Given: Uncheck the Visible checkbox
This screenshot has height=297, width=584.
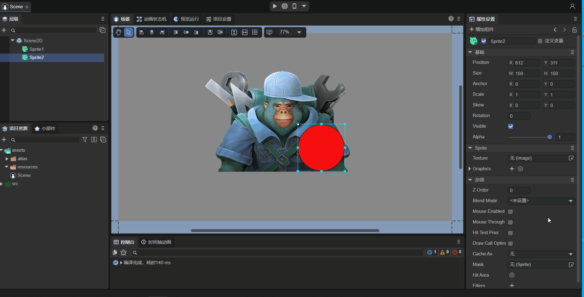Looking at the screenshot, I should pyautogui.click(x=511, y=126).
